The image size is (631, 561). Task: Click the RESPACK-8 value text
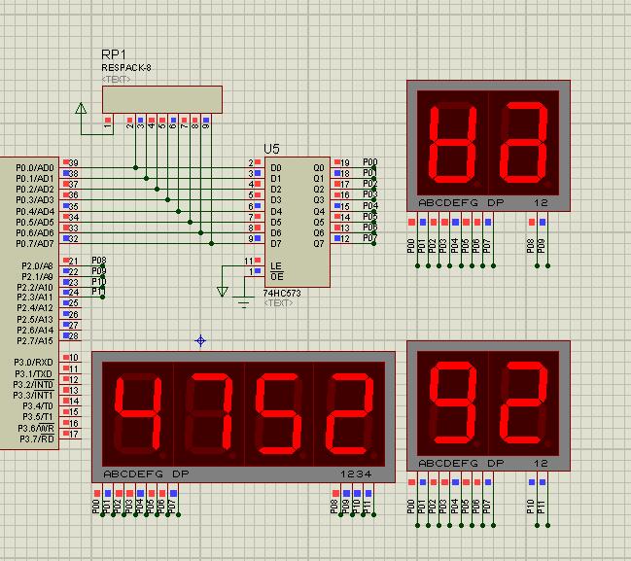pyautogui.click(x=126, y=68)
